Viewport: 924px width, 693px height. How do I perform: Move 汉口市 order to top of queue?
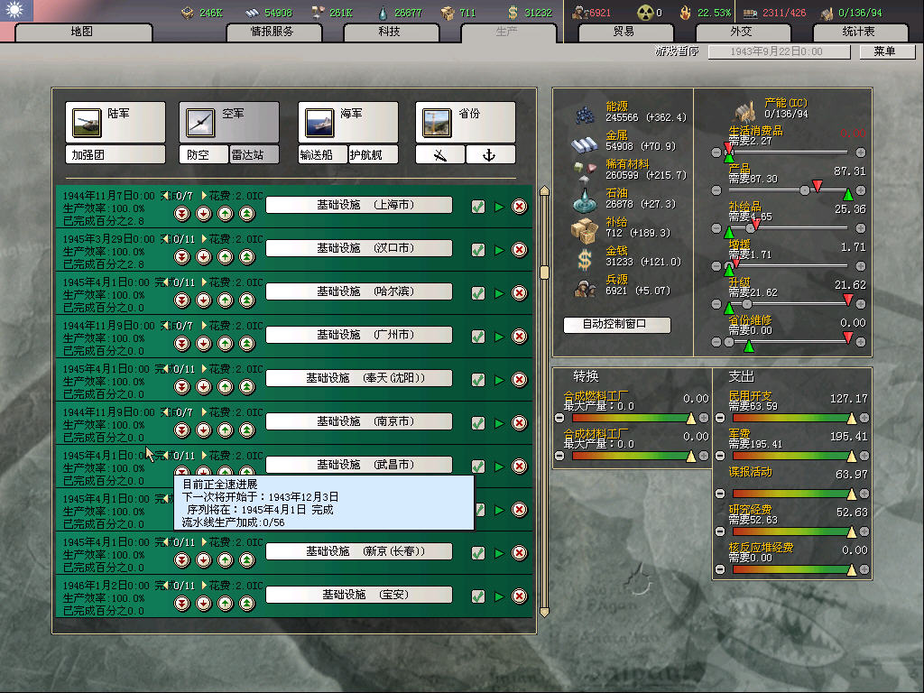(x=246, y=257)
